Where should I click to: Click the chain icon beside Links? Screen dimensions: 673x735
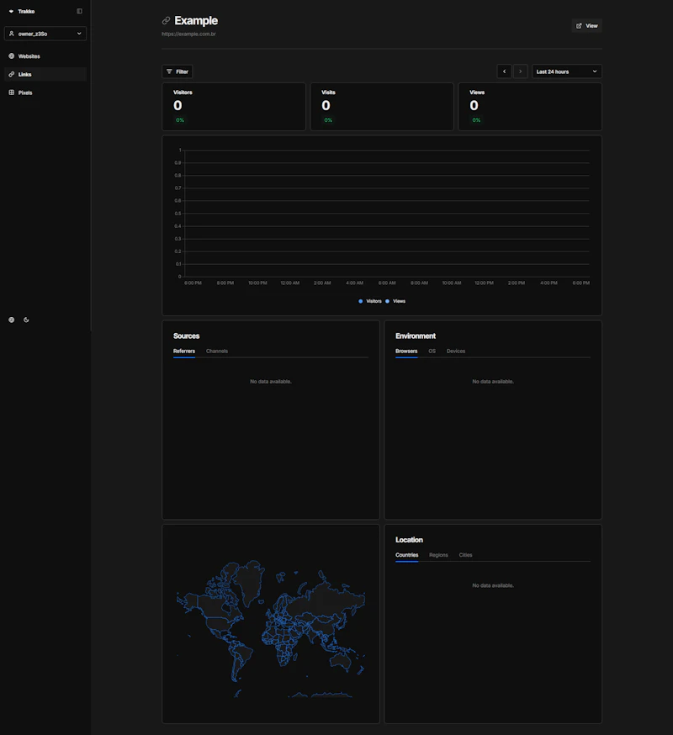click(x=12, y=75)
